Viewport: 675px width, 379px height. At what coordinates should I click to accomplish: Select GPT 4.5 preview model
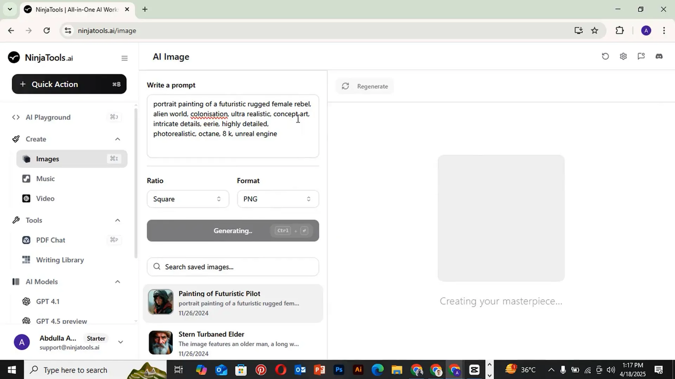point(62,321)
